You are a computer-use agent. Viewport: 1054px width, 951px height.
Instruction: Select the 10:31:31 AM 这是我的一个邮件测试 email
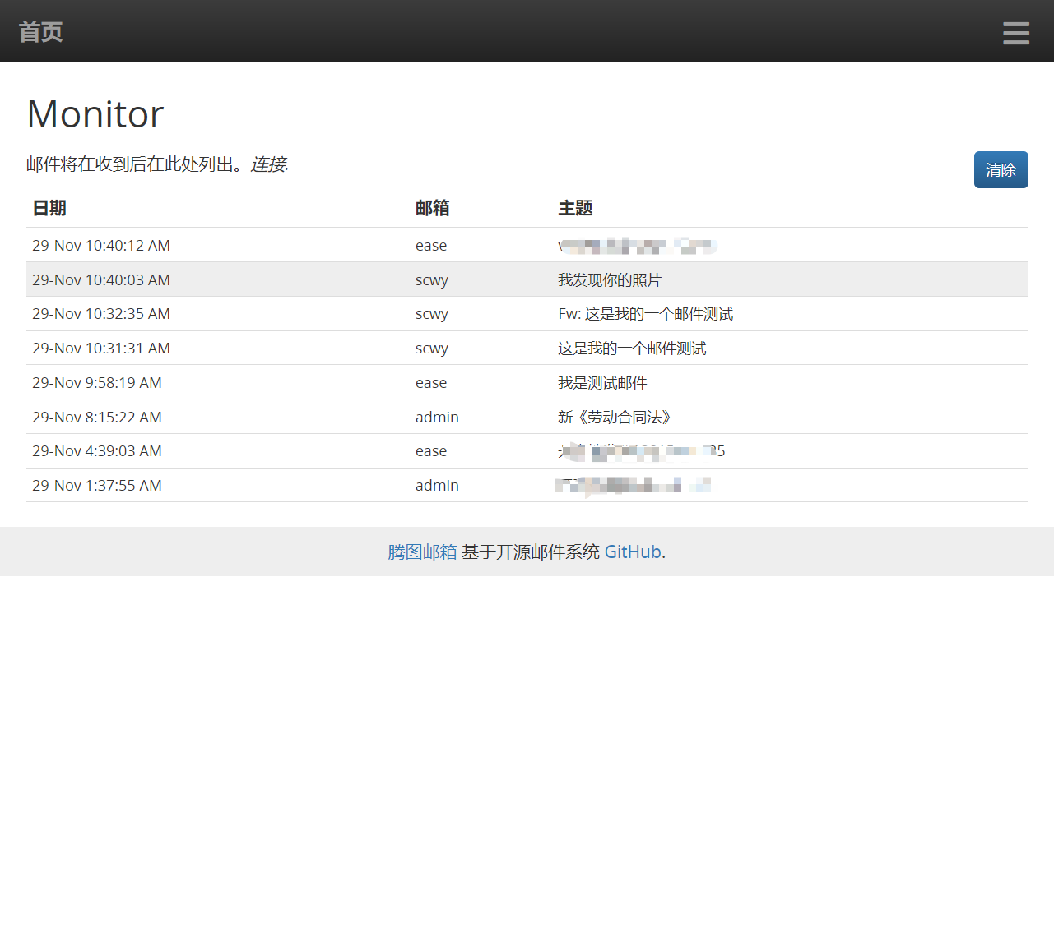coord(631,349)
